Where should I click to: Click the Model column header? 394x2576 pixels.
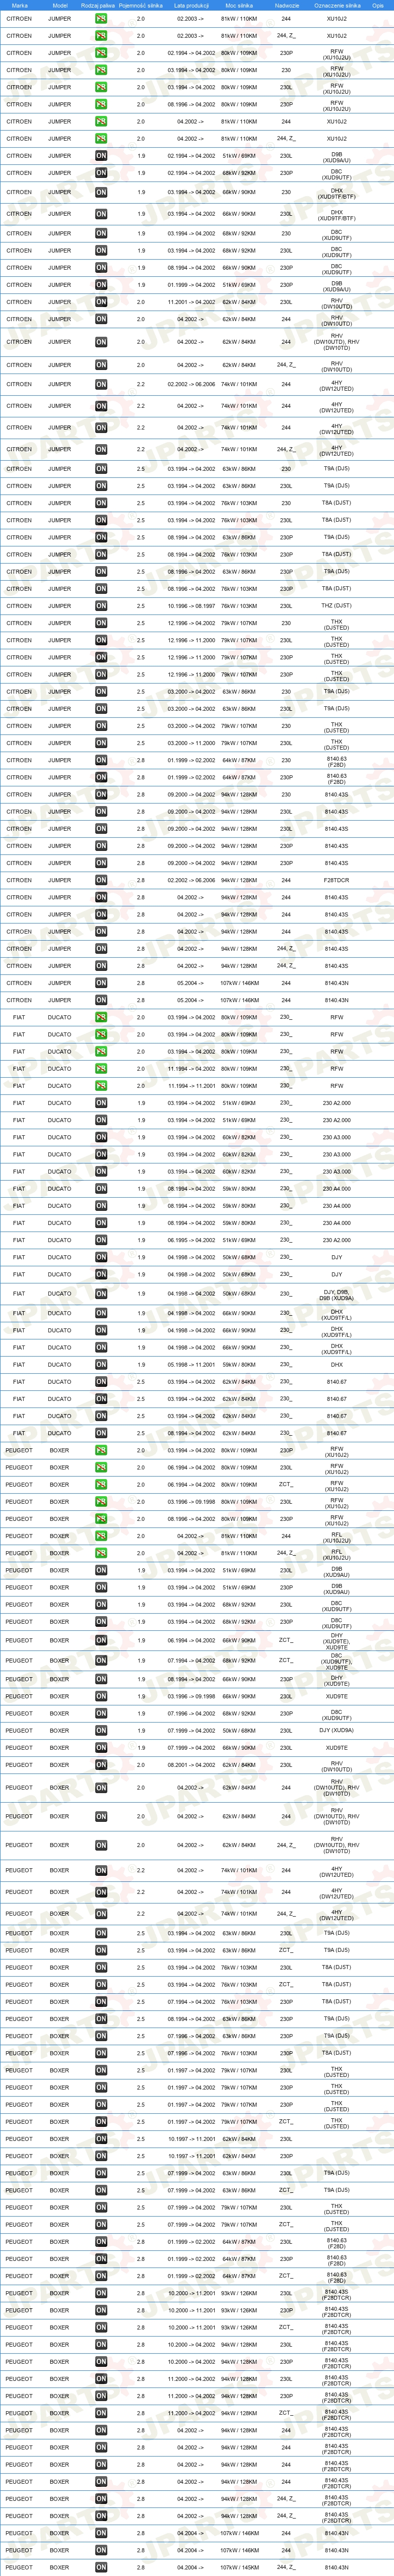[x=59, y=5]
